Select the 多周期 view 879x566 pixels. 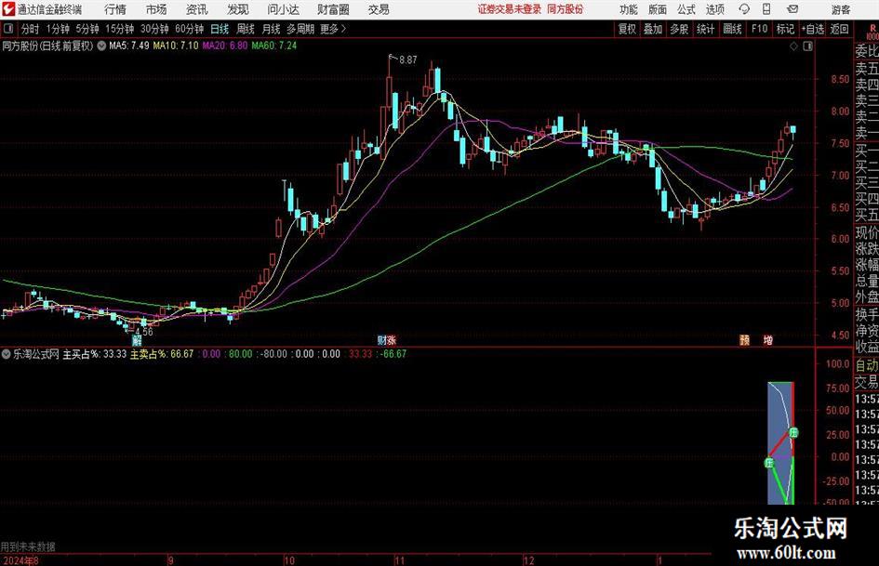coord(300,29)
